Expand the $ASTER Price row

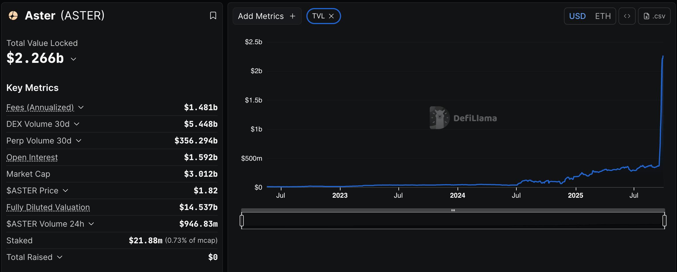[65, 191]
